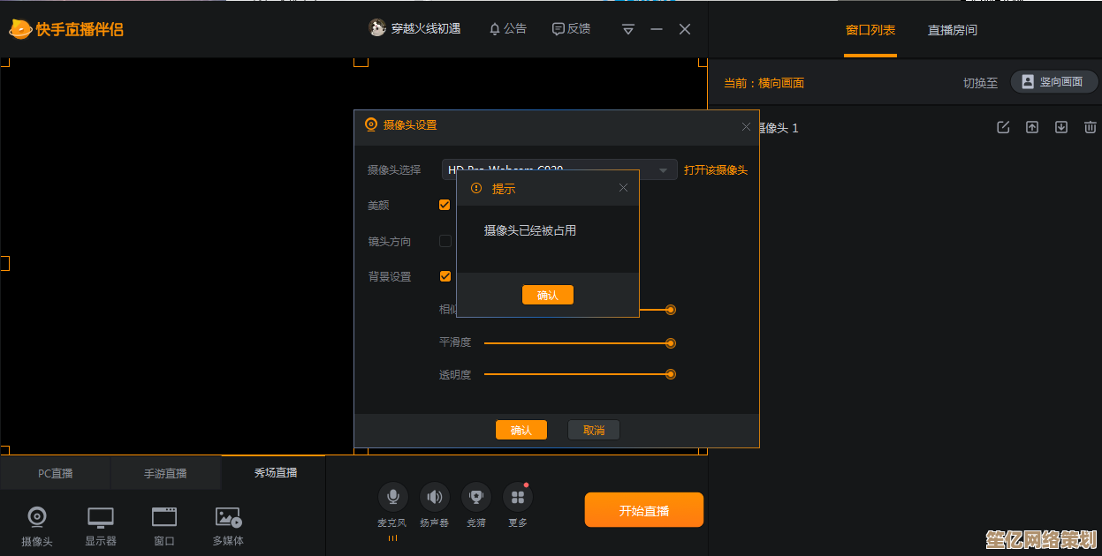Confirm the 提示 alert dialog

pos(547,295)
